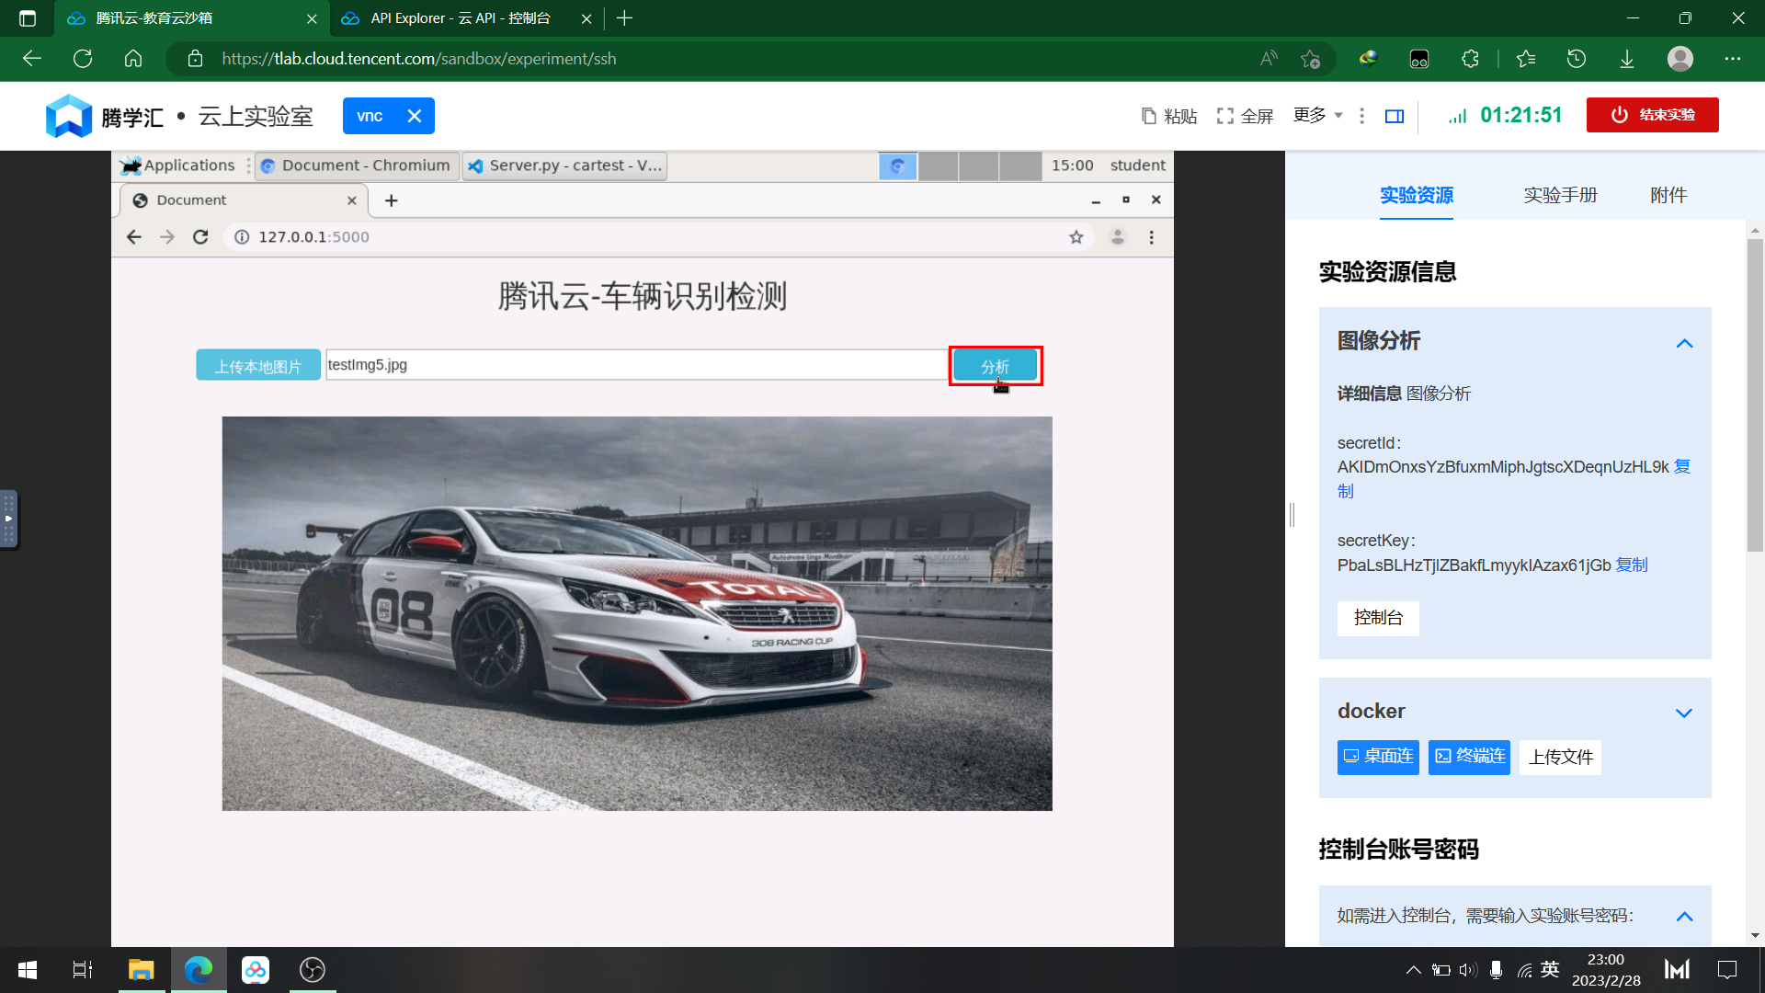Screen dimensions: 1765x993
Task: Click 上传文件 upload file button
Action: (1560, 758)
